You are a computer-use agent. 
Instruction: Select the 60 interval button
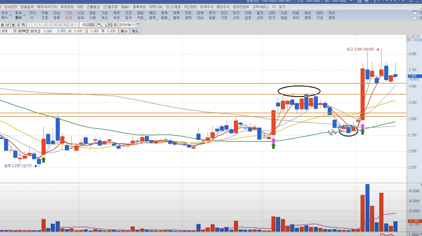point(65,25)
